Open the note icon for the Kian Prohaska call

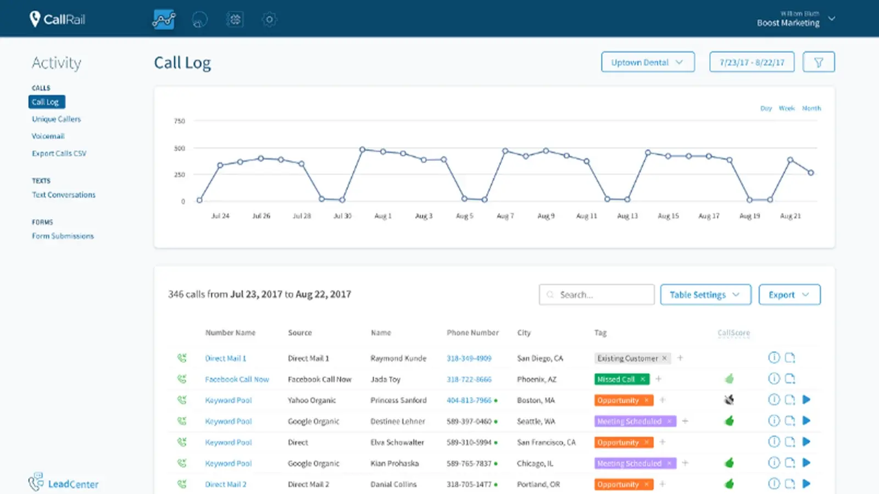[x=789, y=463]
